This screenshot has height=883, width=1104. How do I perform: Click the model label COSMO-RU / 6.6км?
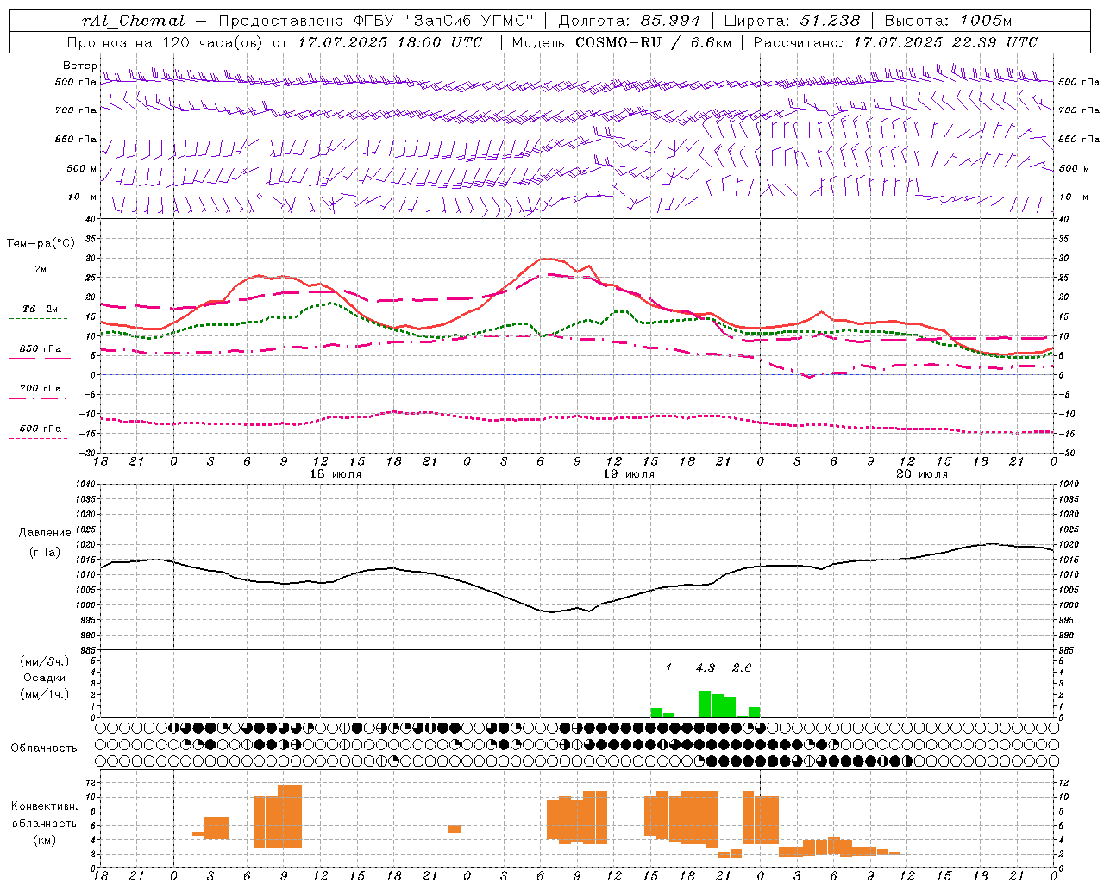[654, 42]
